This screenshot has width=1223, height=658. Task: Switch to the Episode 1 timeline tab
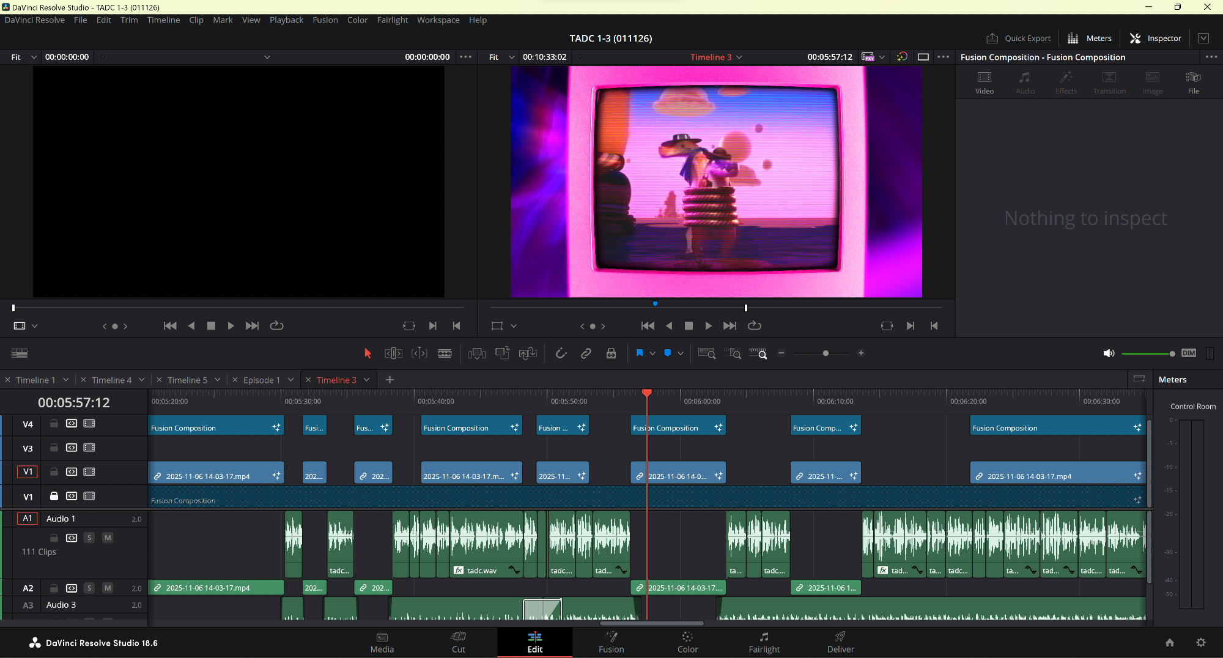[x=262, y=380]
